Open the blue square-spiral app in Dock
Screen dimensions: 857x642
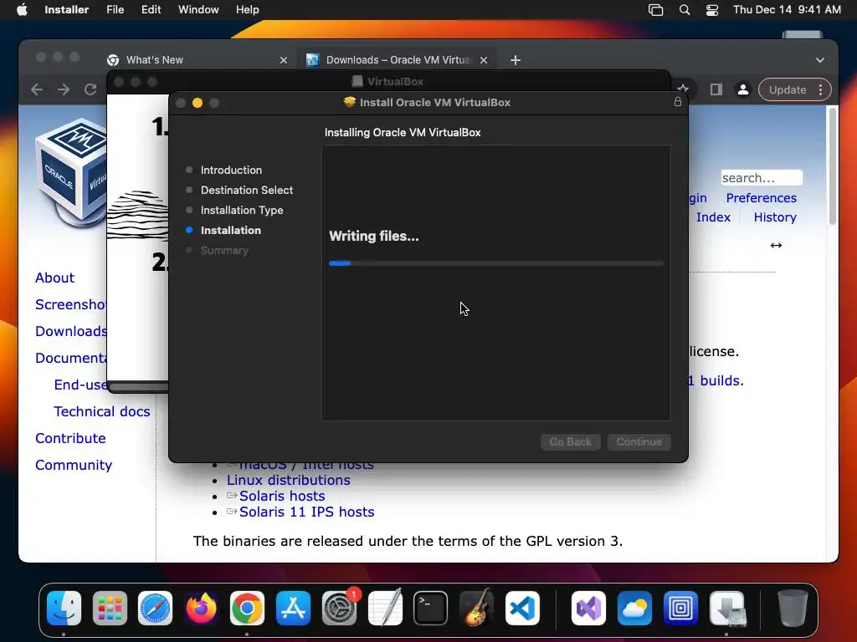point(680,608)
